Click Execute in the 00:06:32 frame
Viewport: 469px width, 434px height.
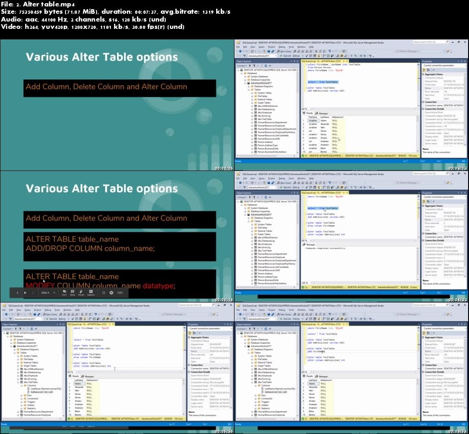pyautogui.click(x=285, y=319)
